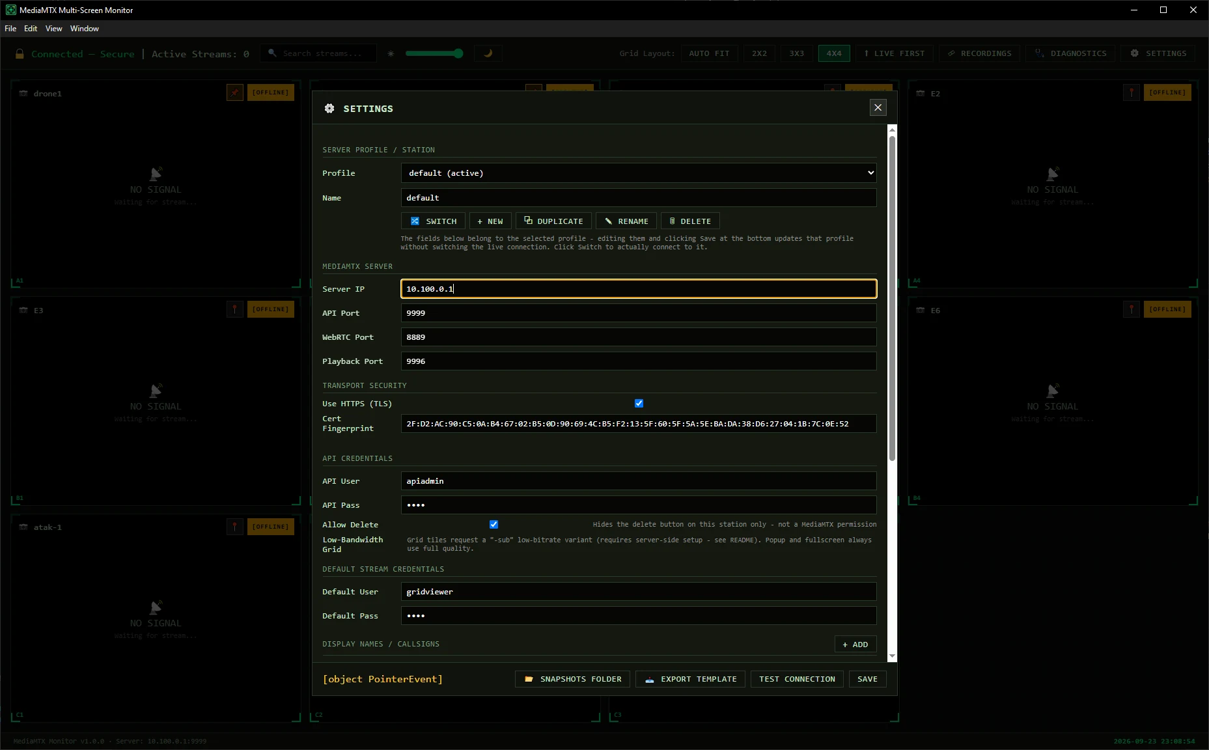Click the EXPORT TEMPLATE button
The image size is (1209, 750).
pos(691,679)
